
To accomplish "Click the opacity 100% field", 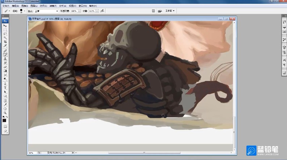I will pos(74,11).
